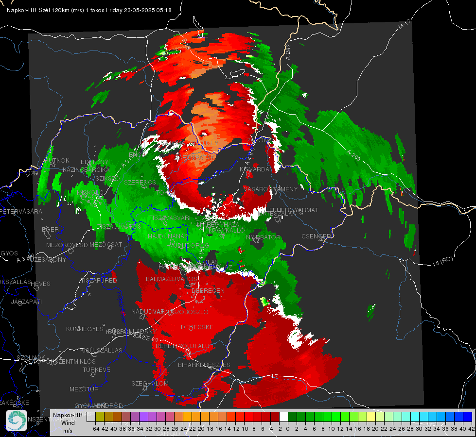Click the JÁSZAPÁTI city label

point(26,302)
